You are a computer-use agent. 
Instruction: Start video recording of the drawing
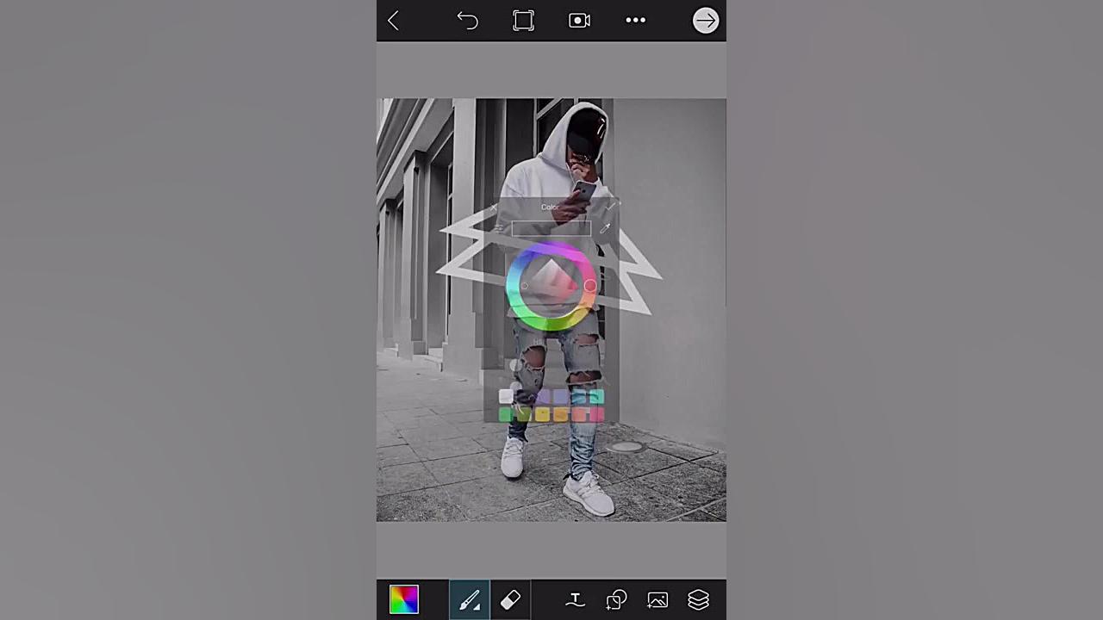(579, 21)
